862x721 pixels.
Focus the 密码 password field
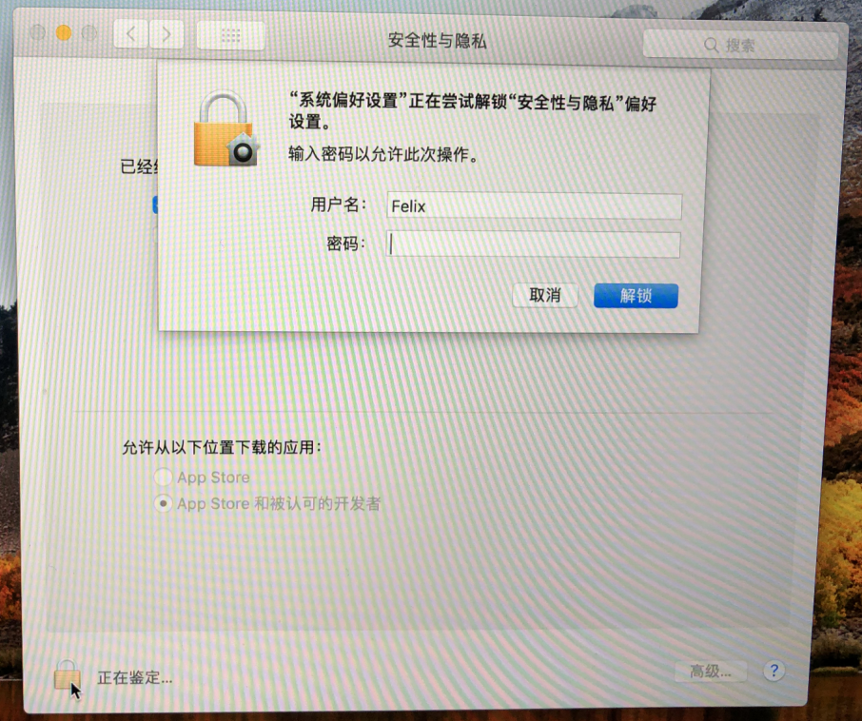click(x=533, y=244)
